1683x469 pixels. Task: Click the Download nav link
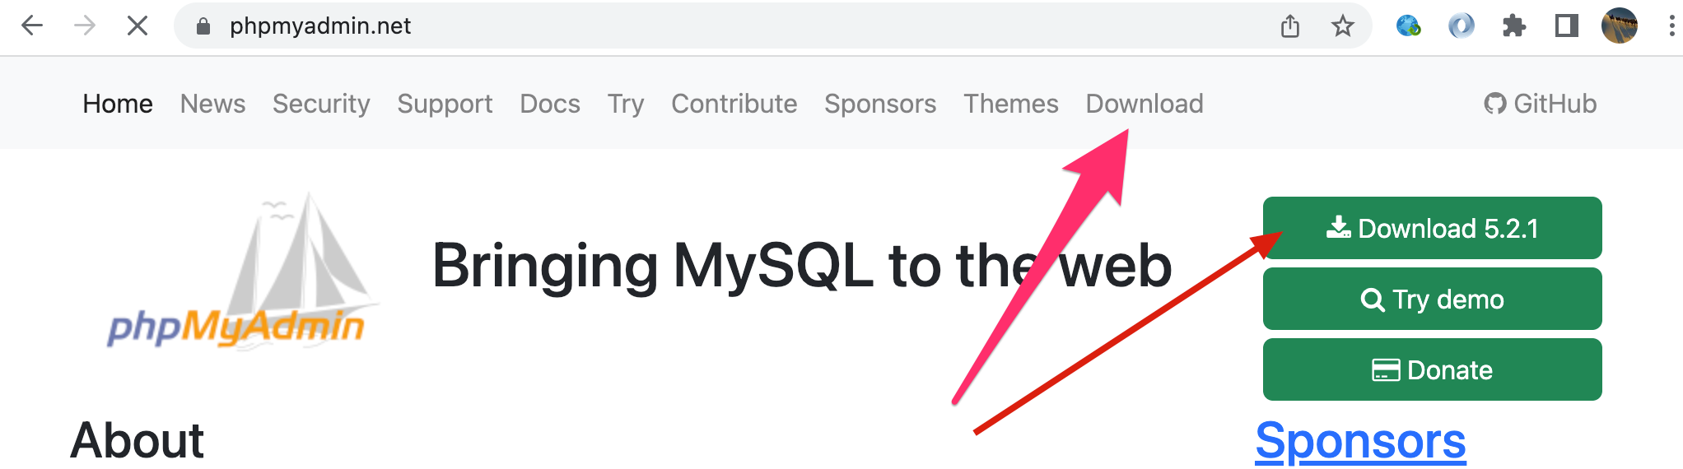pyautogui.click(x=1145, y=104)
